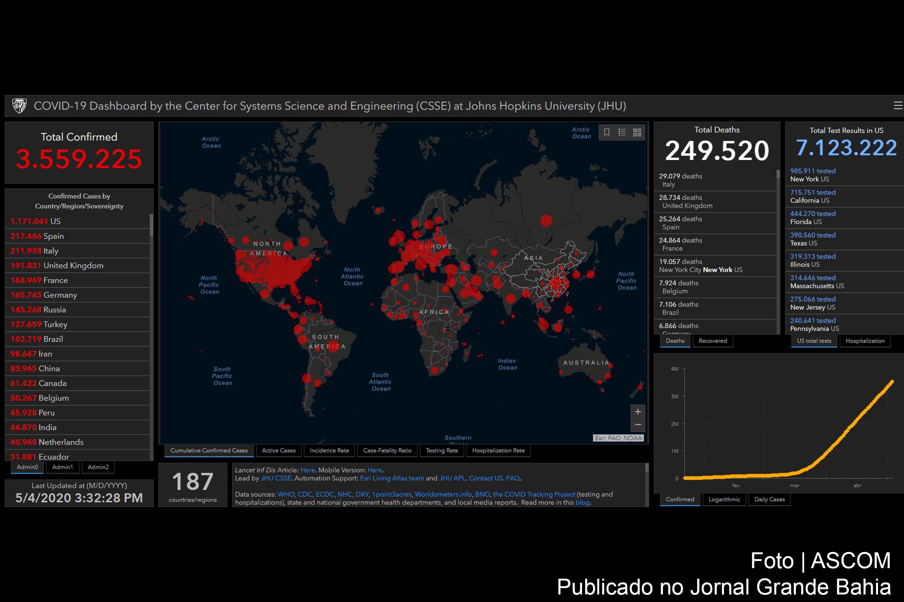Select the Case-Fatality Ratio tab
Viewport: 904px width, 602px height.
pos(387,450)
